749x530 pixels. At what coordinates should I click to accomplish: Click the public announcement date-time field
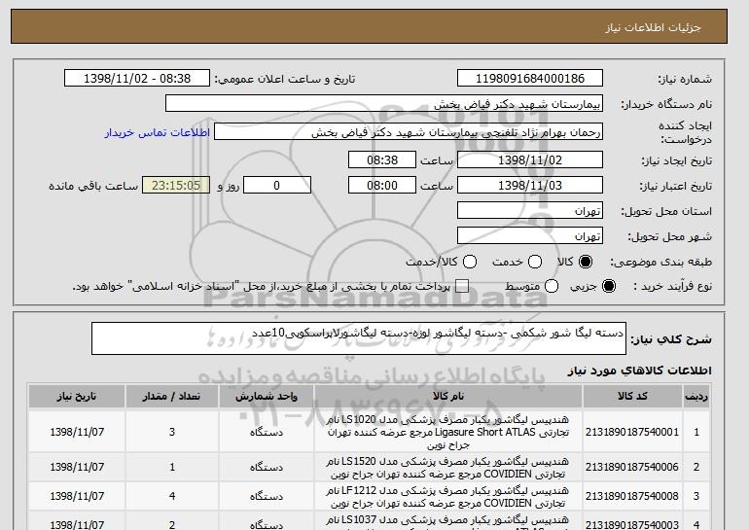pyautogui.click(x=137, y=79)
